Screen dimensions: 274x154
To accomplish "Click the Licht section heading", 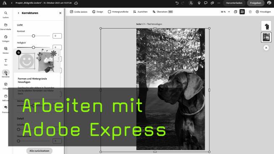I will pos(20,25).
